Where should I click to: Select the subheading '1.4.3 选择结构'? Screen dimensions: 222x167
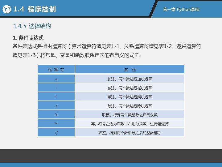click(32, 26)
